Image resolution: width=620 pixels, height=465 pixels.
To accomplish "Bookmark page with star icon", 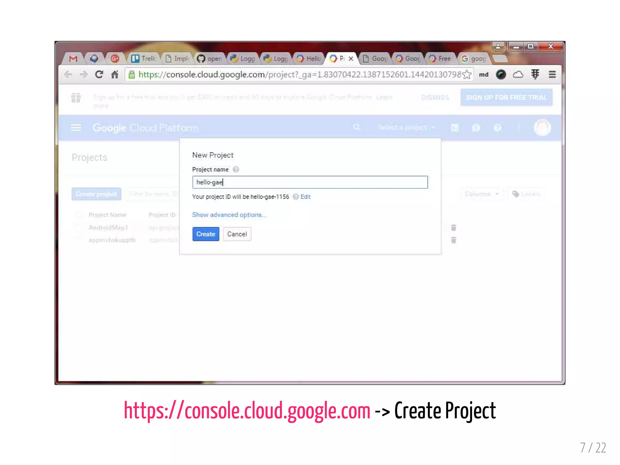I will coord(467,74).
